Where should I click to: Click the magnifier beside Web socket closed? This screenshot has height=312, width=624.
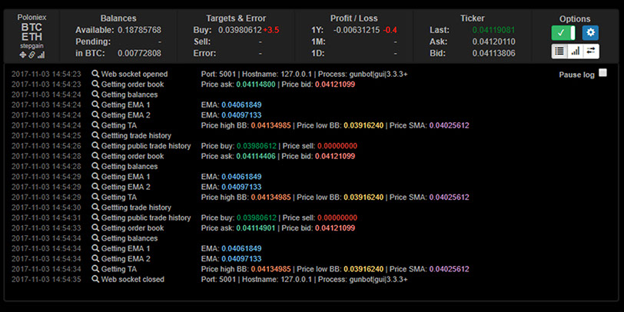coord(95,280)
